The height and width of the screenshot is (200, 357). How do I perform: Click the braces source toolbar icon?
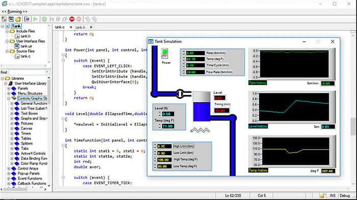click(x=27, y=19)
